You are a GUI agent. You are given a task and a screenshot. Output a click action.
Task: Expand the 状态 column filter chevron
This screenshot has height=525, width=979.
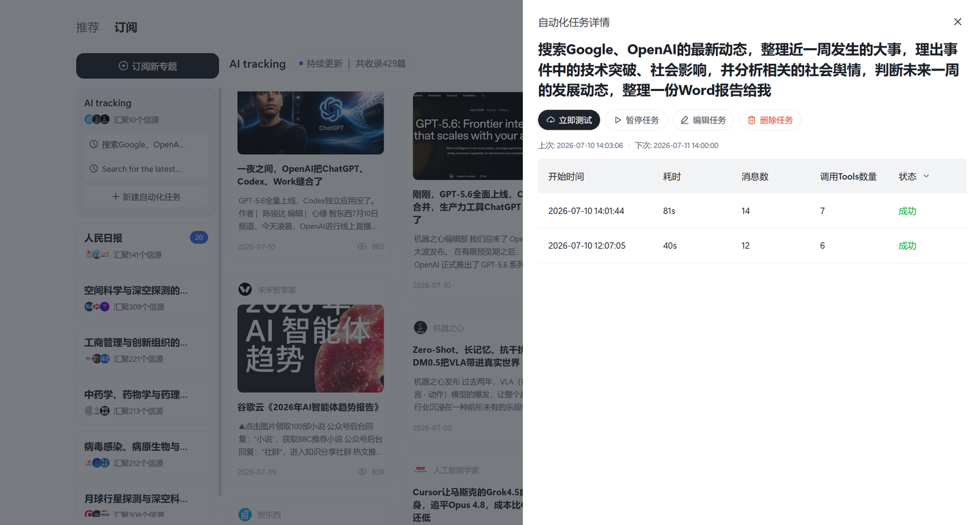pyautogui.click(x=926, y=176)
